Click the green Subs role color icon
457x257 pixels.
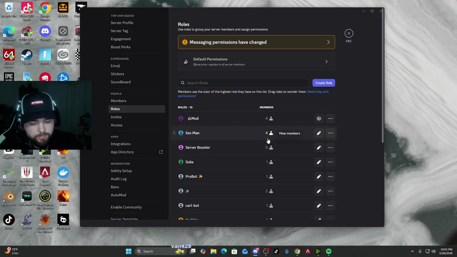(181, 162)
